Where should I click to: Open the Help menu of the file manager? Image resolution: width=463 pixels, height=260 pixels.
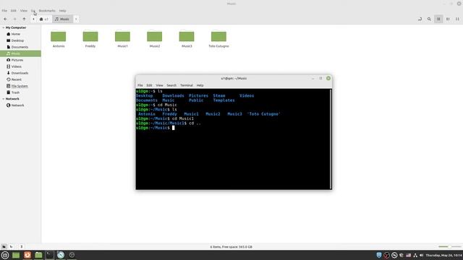(x=63, y=11)
